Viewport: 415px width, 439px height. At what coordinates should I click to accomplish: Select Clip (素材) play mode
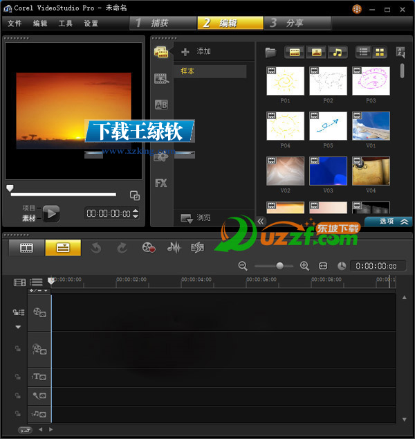pyautogui.click(x=28, y=218)
